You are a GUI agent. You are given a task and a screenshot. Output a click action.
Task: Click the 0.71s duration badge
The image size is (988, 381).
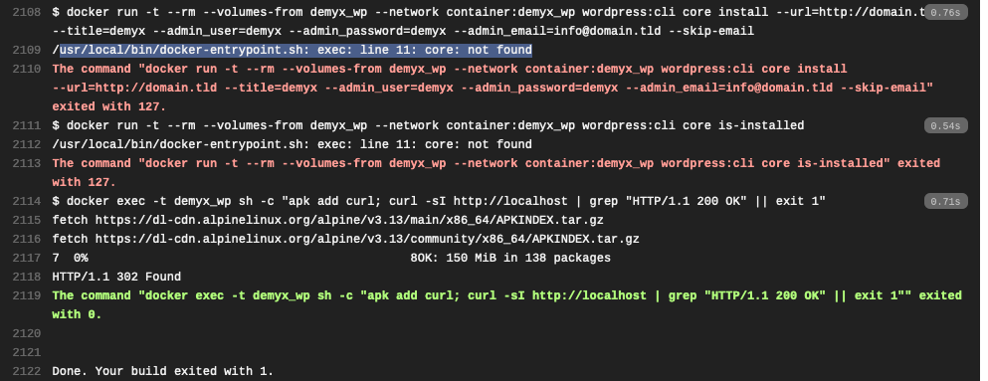pos(945,202)
